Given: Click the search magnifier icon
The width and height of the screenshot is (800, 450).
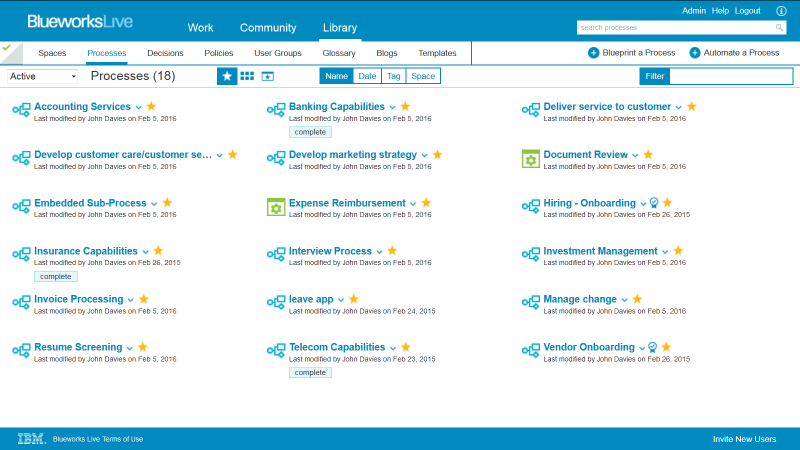Looking at the screenshot, I should click(779, 27).
